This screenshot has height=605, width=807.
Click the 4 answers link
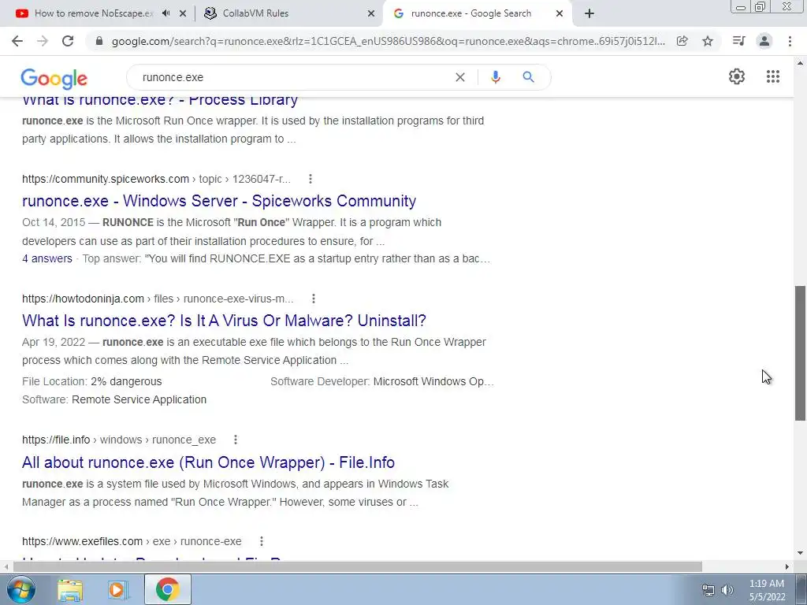click(47, 258)
